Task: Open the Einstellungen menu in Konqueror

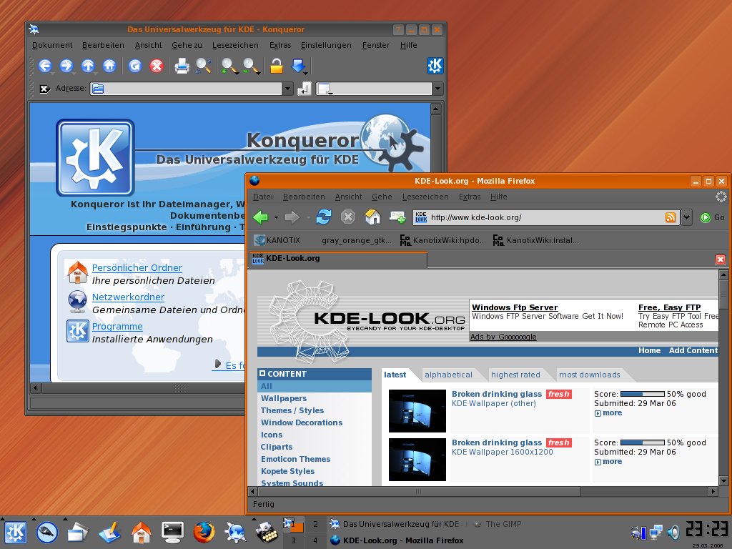Action: coord(326,45)
